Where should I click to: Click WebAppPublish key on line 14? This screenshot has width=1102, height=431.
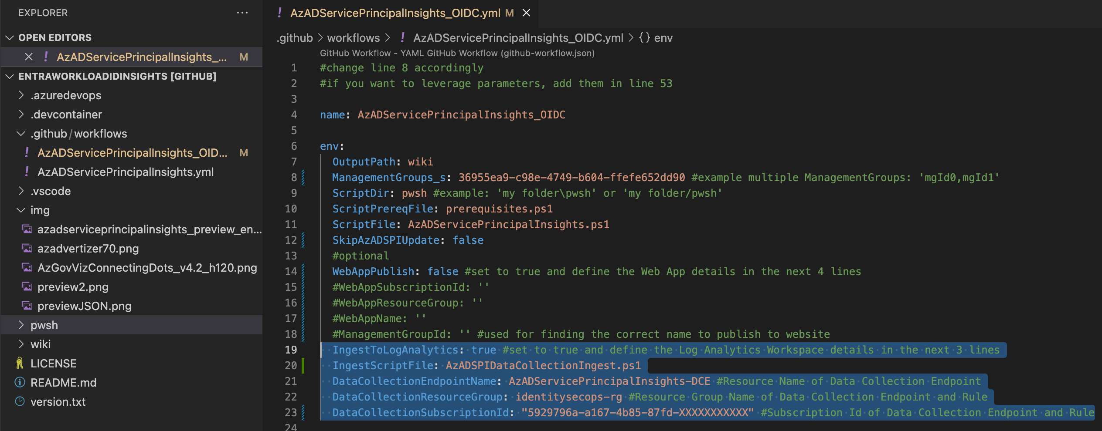coord(373,272)
